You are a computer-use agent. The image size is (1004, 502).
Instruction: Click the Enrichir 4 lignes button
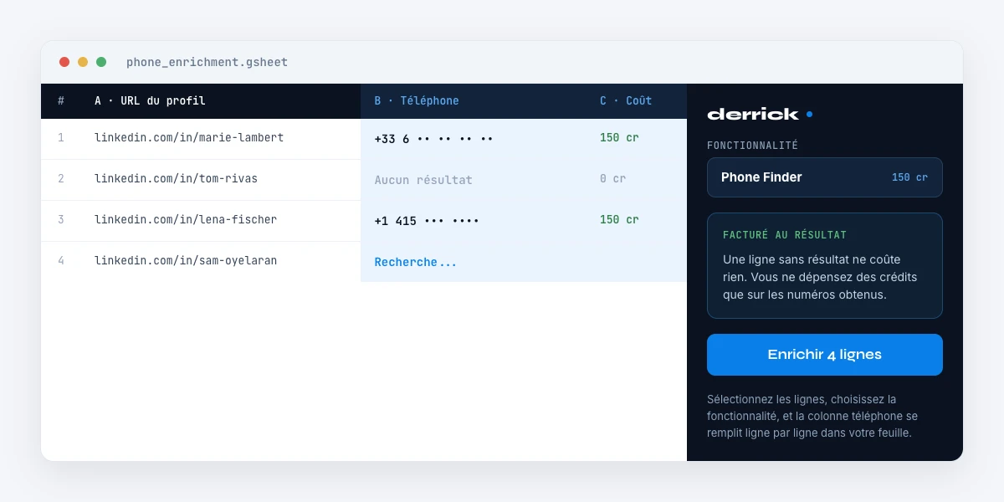click(x=824, y=355)
